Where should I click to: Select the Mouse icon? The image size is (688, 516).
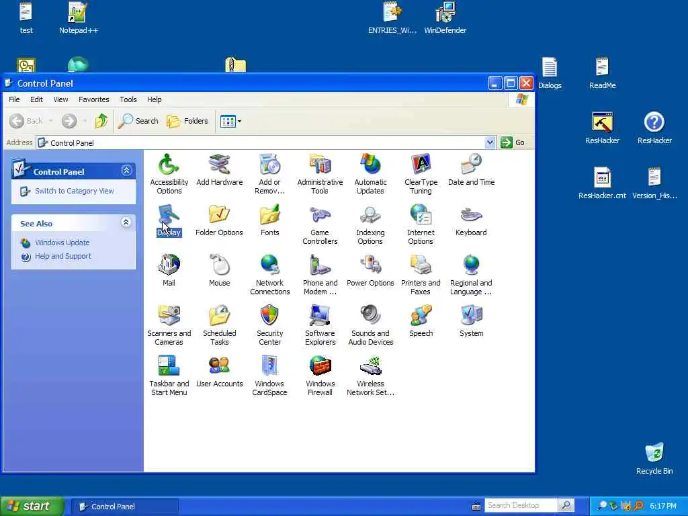220,265
